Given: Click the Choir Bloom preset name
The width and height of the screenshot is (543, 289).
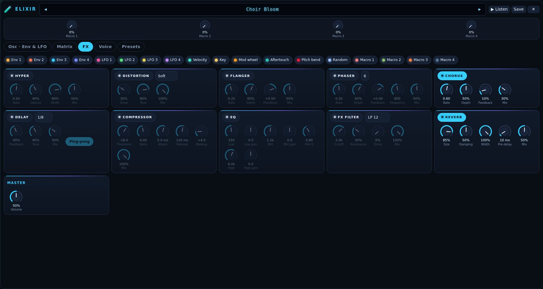Looking at the screenshot, I should (x=262, y=9).
